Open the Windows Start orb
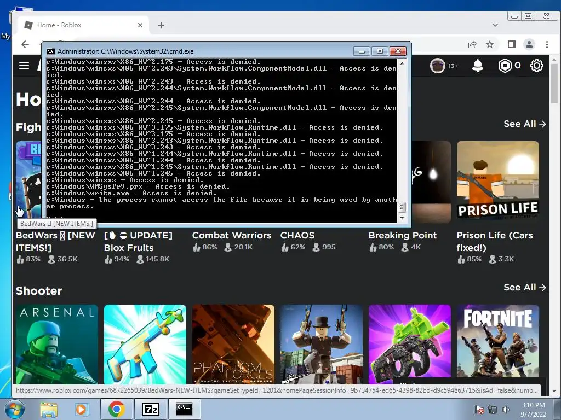 tap(14, 409)
